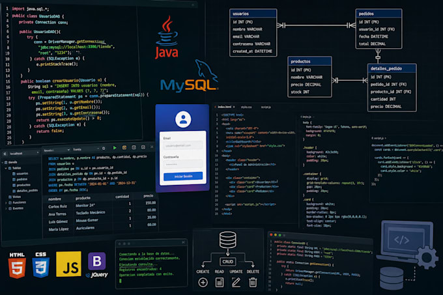Image resolution: width=443 pixels, height=295 pixels.
Task: Click the HTML5 shield logo
Action: click(x=17, y=265)
